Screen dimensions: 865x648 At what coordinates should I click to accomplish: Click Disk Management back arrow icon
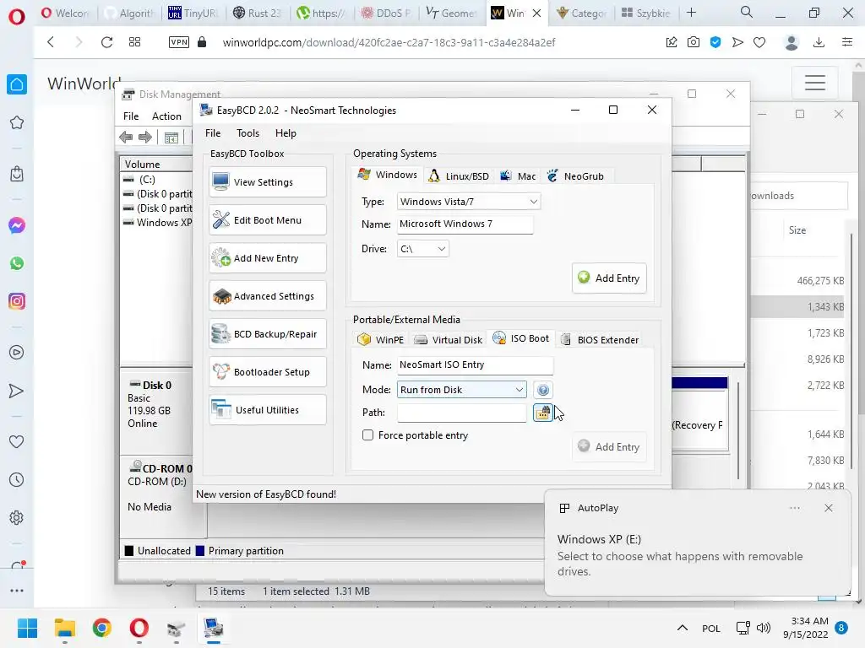click(x=126, y=138)
